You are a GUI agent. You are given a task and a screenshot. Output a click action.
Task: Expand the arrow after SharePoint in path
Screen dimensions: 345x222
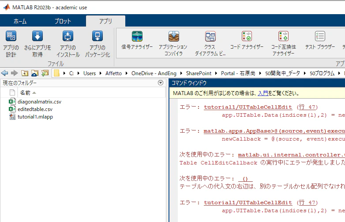point(216,73)
